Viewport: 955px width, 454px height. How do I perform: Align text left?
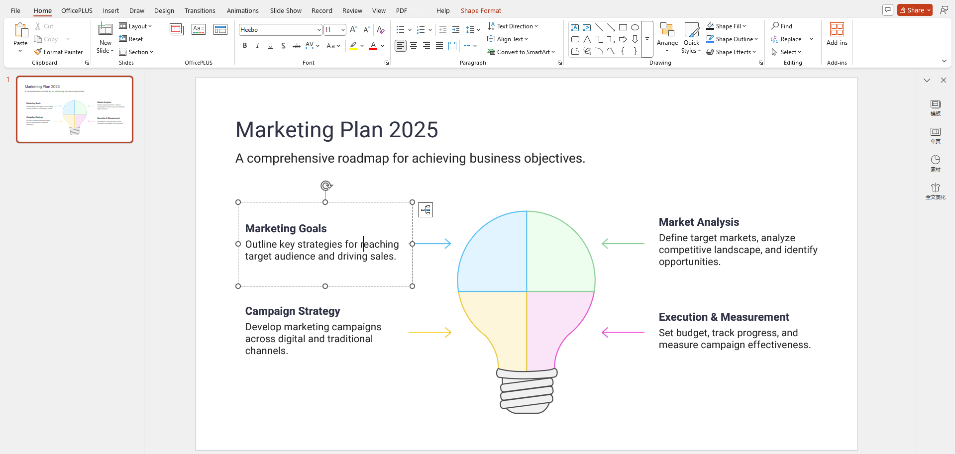click(x=401, y=46)
